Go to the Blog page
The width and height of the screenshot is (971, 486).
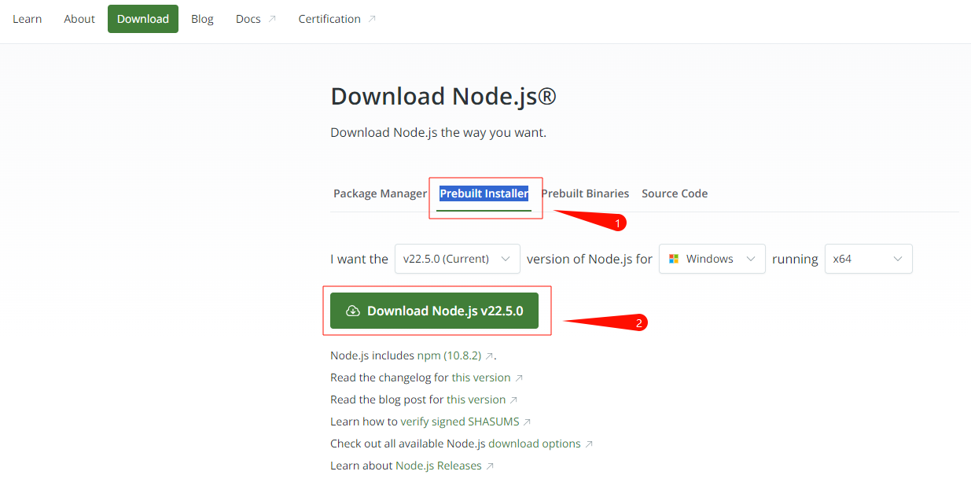[x=202, y=19]
